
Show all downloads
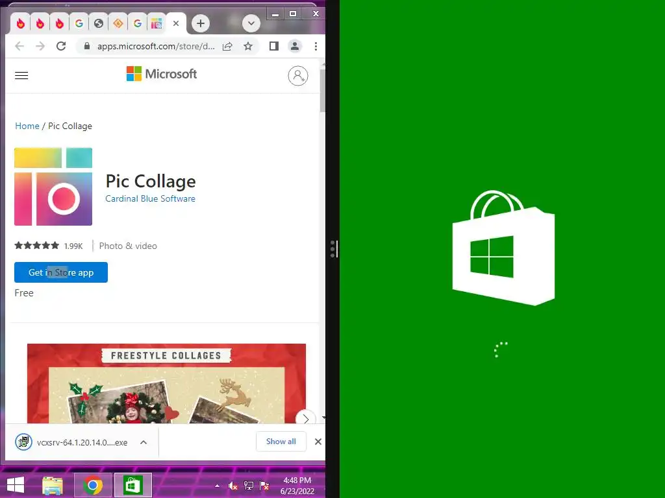[x=281, y=442]
